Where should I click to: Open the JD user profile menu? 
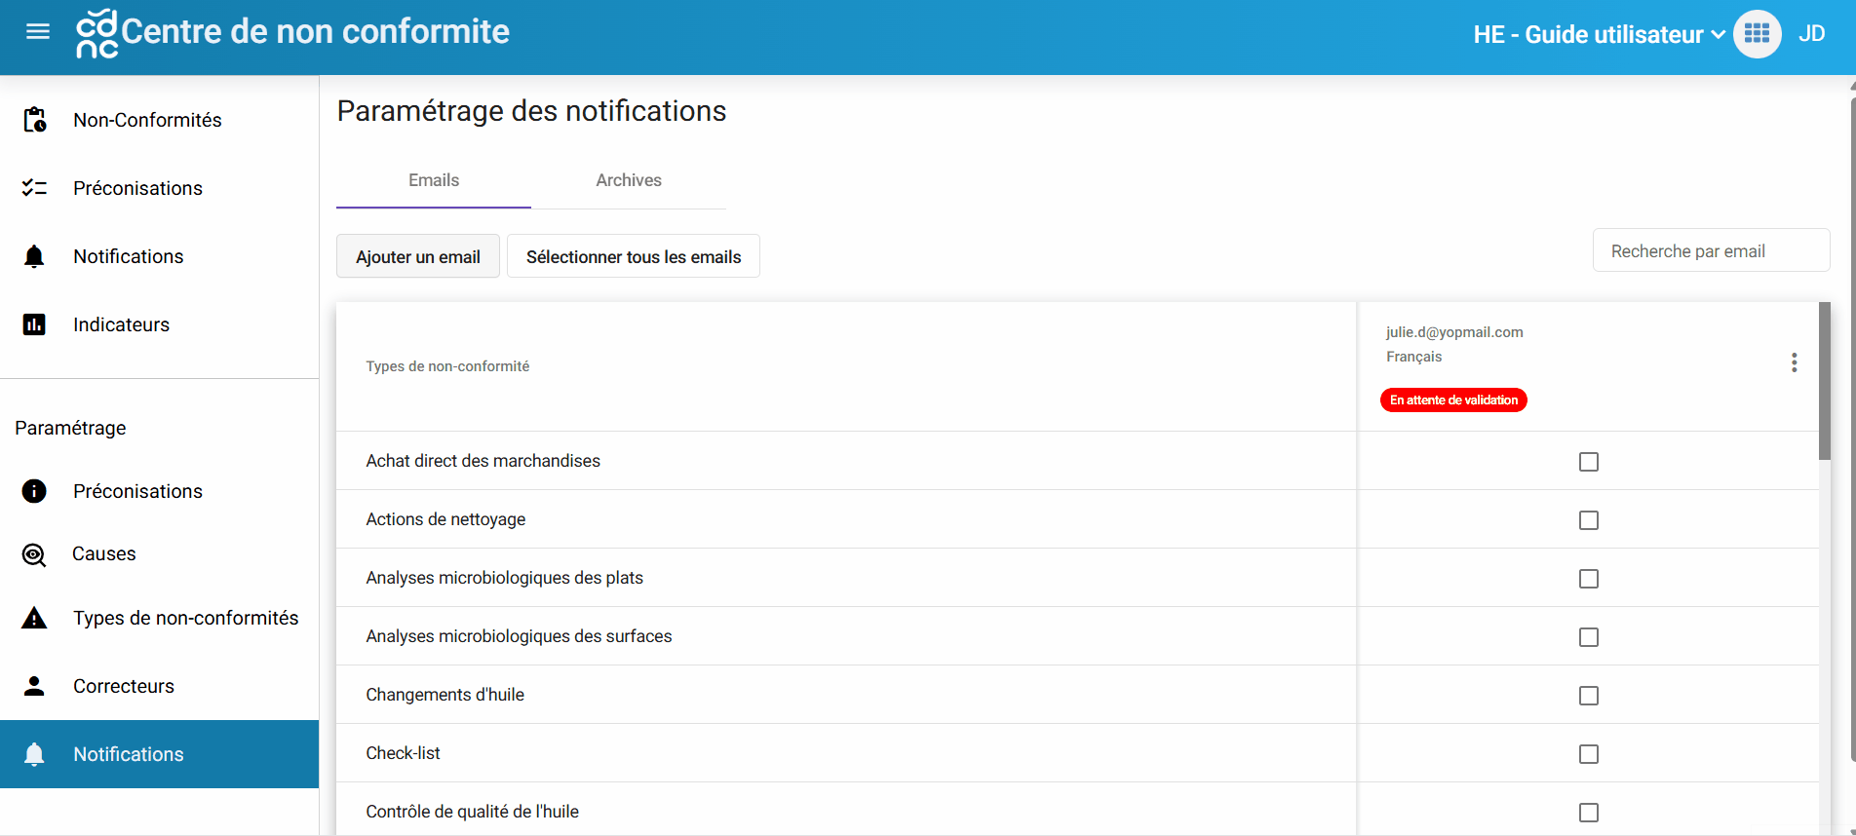click(x=1811, y=34)
